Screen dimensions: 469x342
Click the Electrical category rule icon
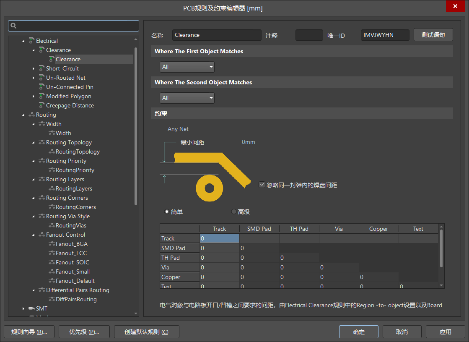point(32,41)
